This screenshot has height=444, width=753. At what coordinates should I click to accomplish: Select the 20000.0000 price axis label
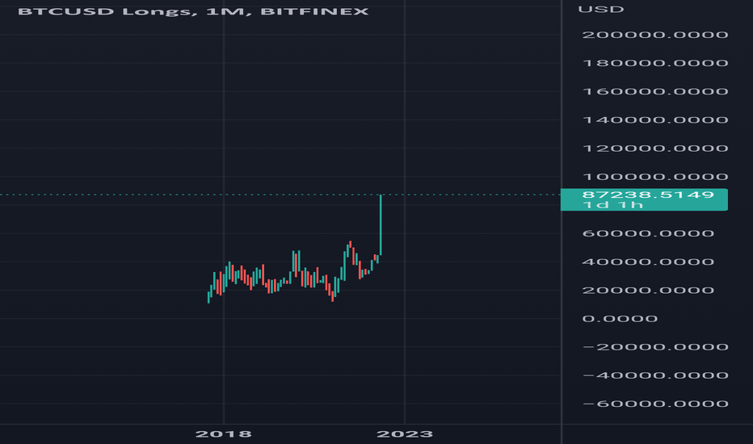point(648,290)
